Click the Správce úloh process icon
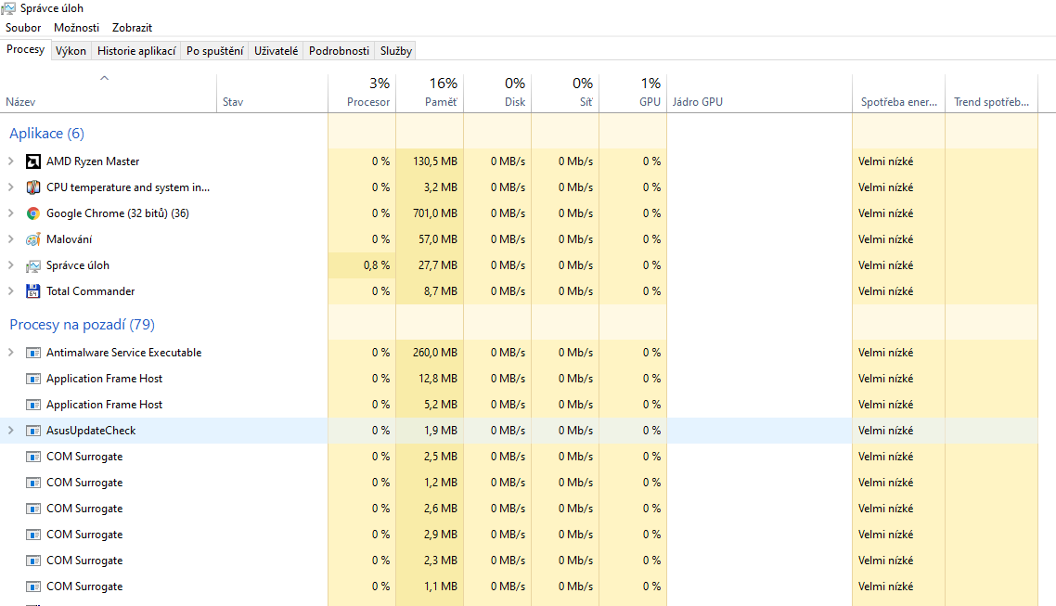The image size is (1056, 606). click(x=33, y=265)
